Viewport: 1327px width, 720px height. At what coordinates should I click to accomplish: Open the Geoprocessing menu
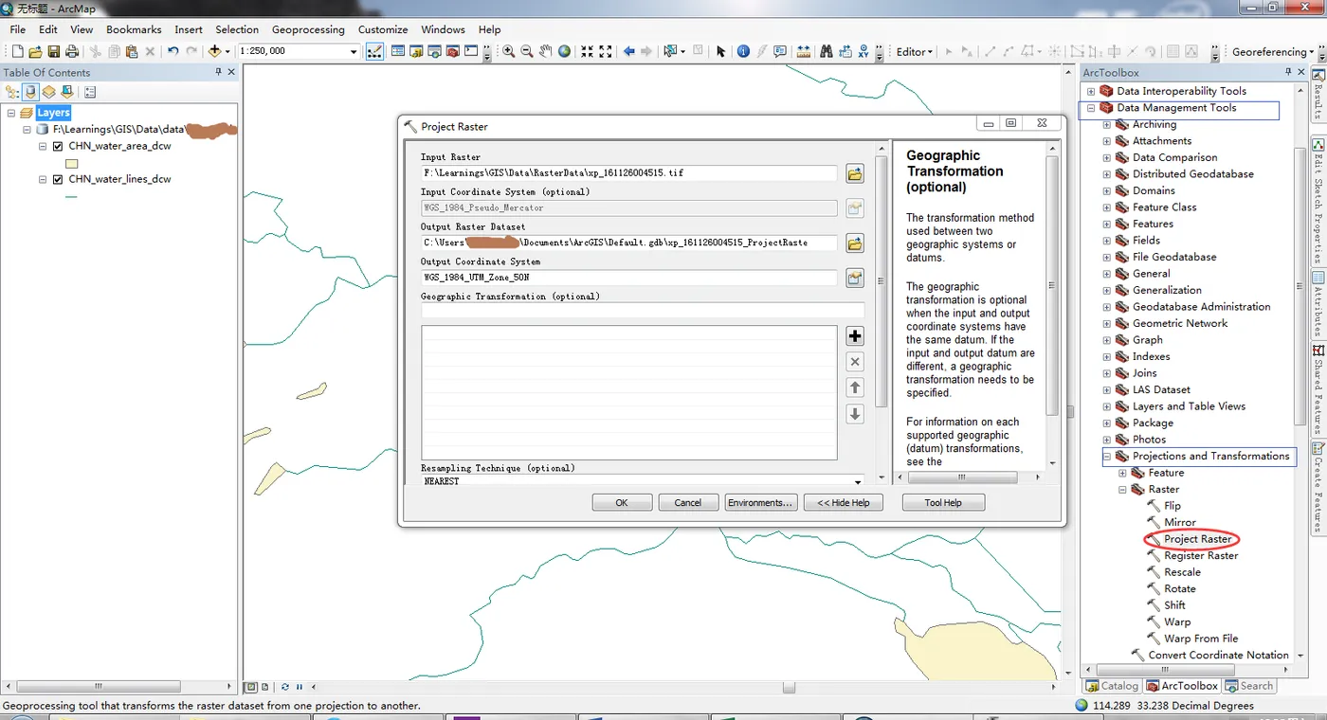coord(308,29)
